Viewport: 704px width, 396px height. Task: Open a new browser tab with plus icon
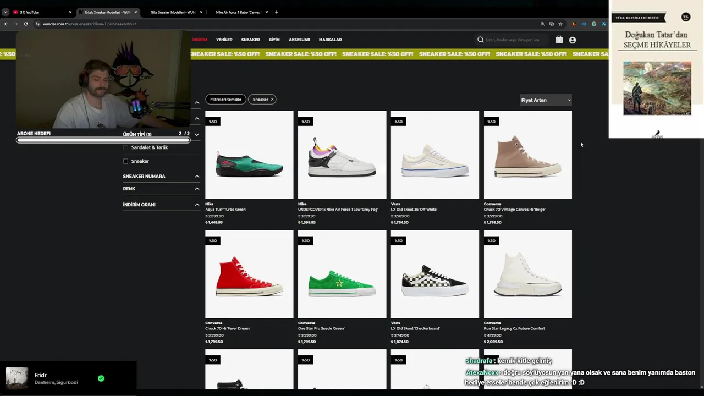276,12
